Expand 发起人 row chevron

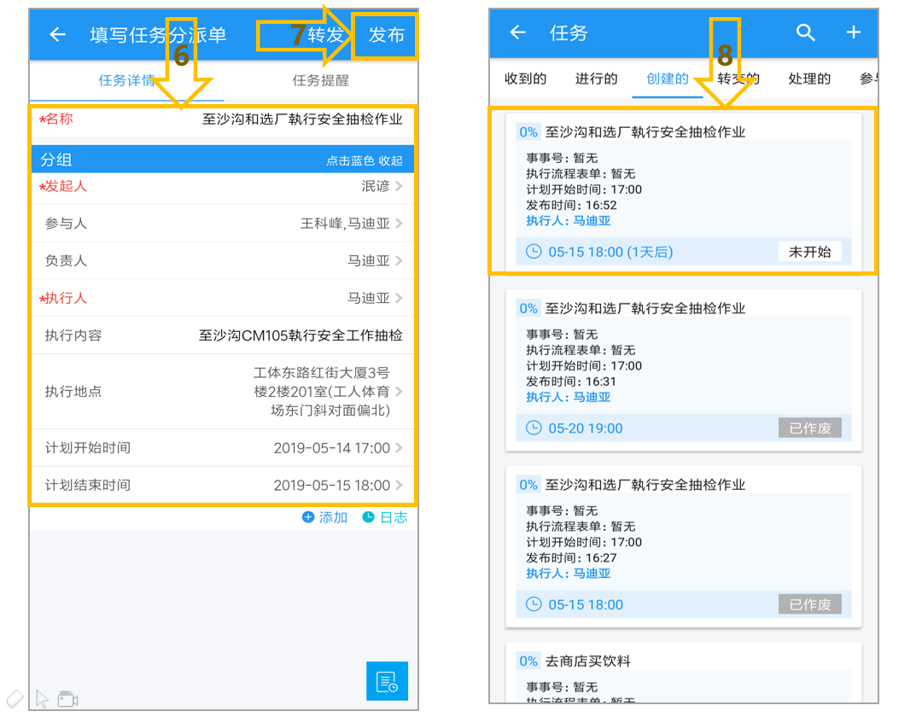tap(400, 186)
